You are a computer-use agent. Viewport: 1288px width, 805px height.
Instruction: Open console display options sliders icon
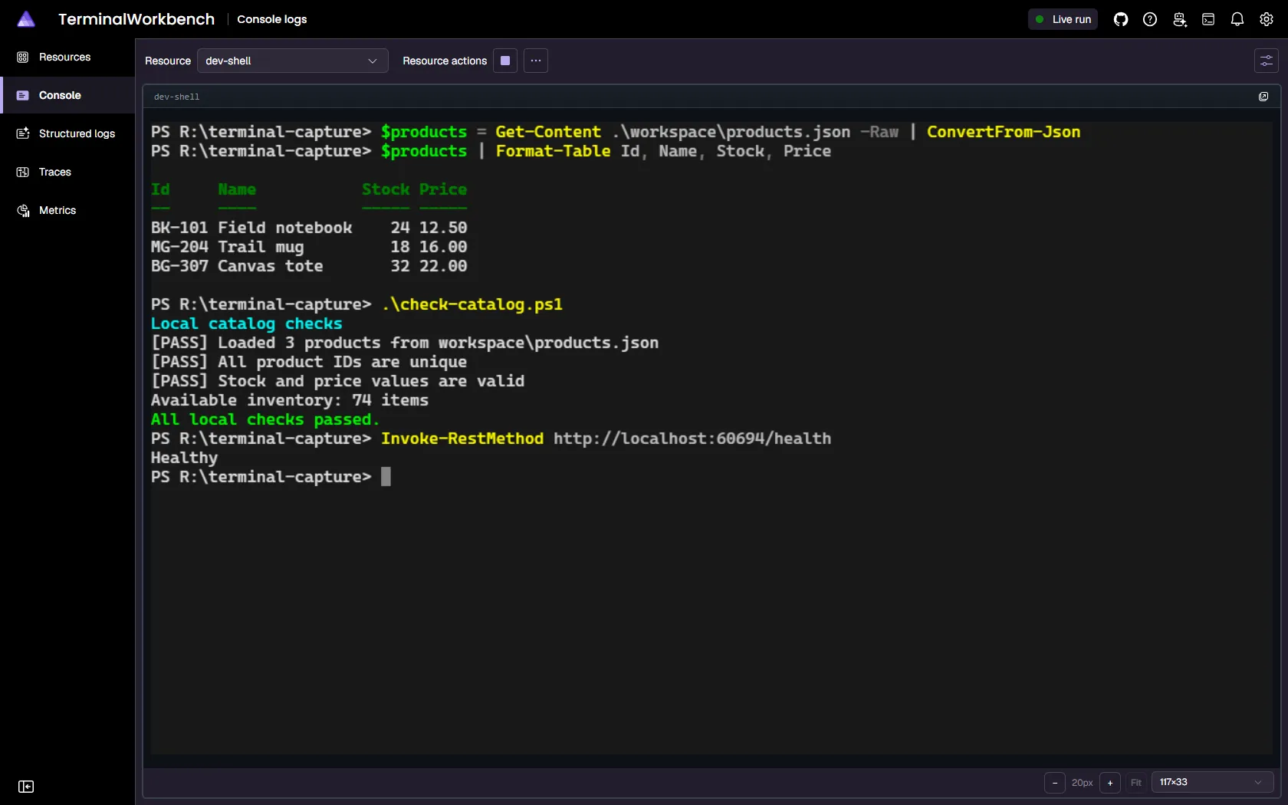tap(1267, 61)
